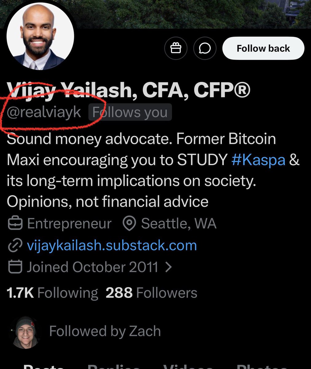View the 1.7K Following list
Image resolution: width=311 pixels, height=369 pixels.
pyautogui.click(x=52, y=293)
